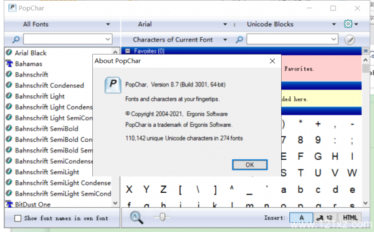Click the lowercase d character
The image size is (374, 232).
pyautogui.click(x=335, y=190)
